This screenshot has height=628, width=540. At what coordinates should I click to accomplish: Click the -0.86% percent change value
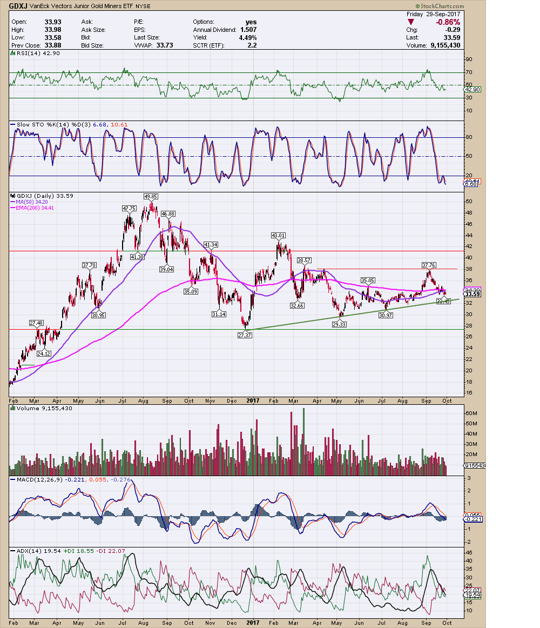[448, 22]
